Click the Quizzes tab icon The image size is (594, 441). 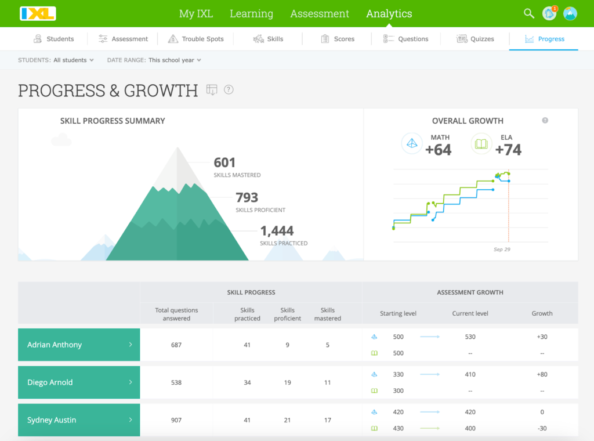pyautogui.click(x=462, y=39)
